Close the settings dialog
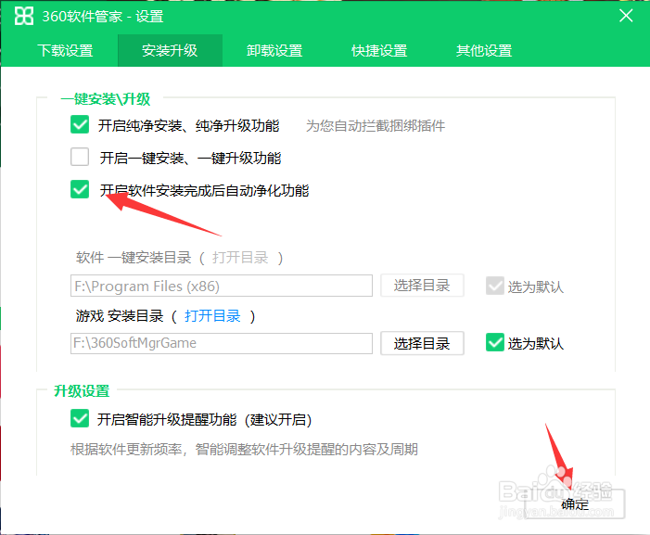Viewport: 650px width, 535px height. [626, 16]
